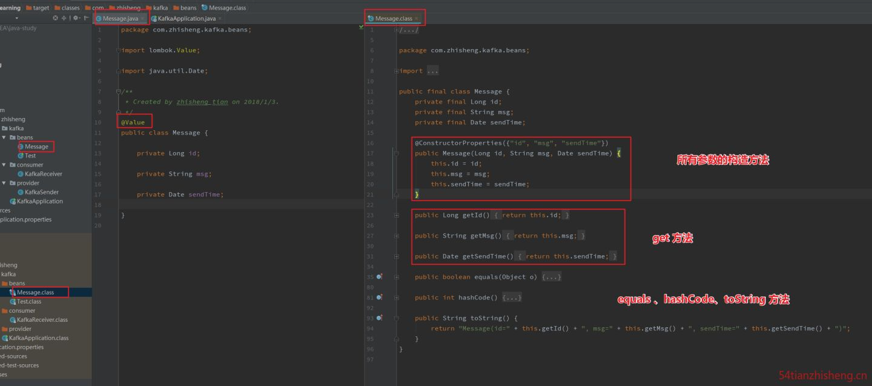Click the KafkaSender class icon
The width and height of the screenshot is (872, 386).
pos(21,192)
